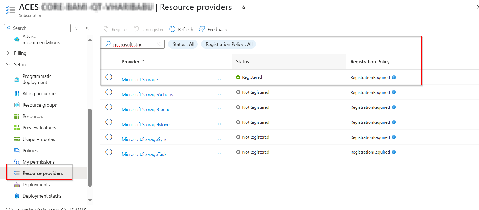The width and height of the screenshot is (479, 210).
Task: Open the Microsoft.StorageMover provider link
Action: click(146, 125)
